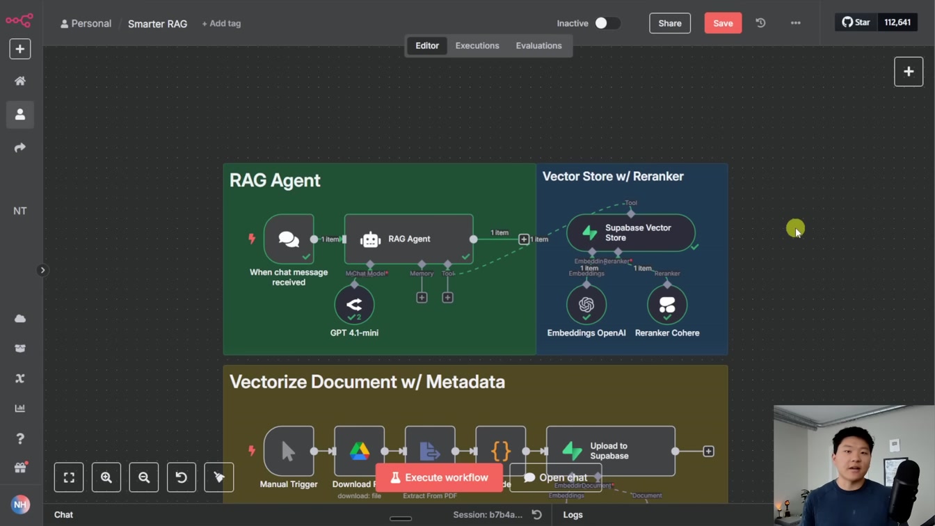Open the Personal user icon in sidebar
Image resolution: width=935 pixels, height=526 pixels.
coord(20,114)
